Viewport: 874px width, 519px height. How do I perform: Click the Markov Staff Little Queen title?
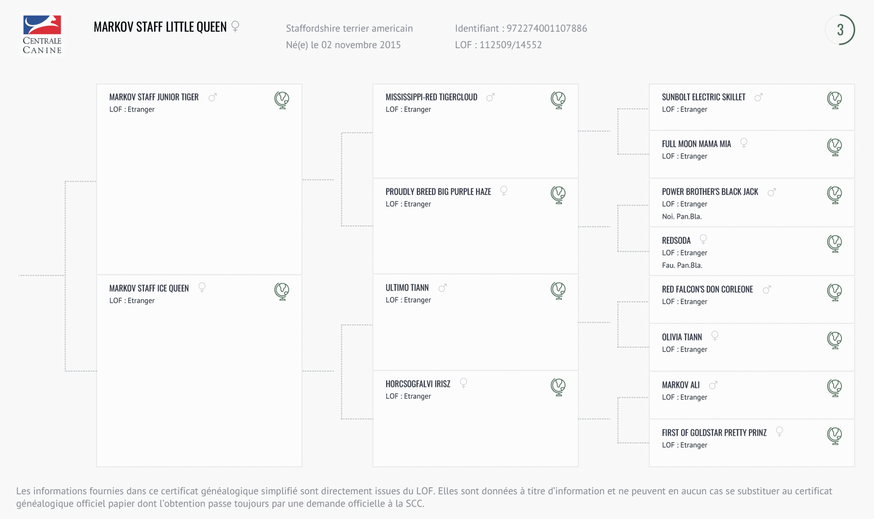160,27
